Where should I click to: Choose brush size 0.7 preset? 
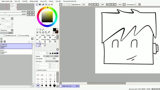pyautogui.click(x=38, y=74)
